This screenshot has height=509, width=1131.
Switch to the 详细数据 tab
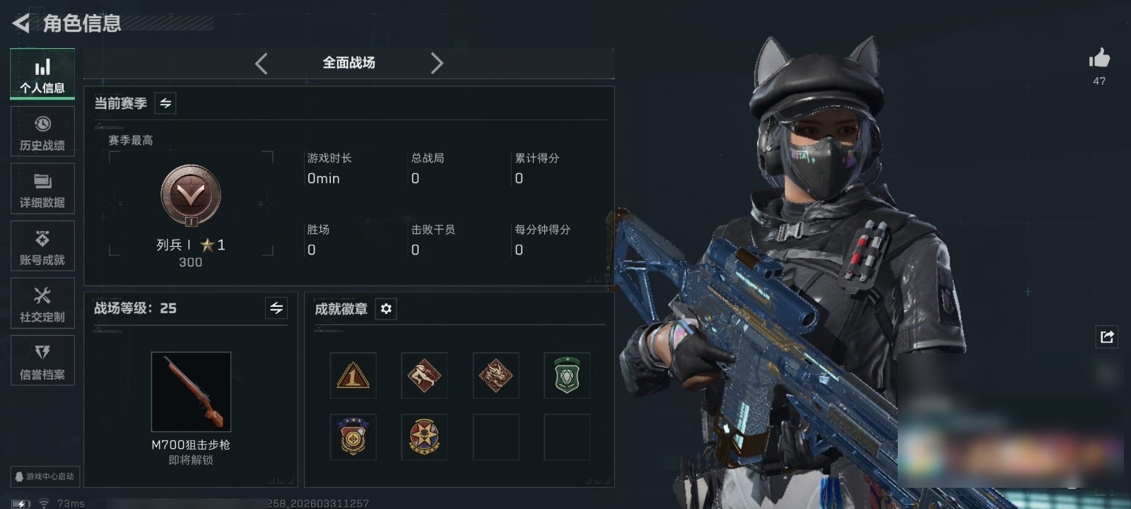click(42, 189)
